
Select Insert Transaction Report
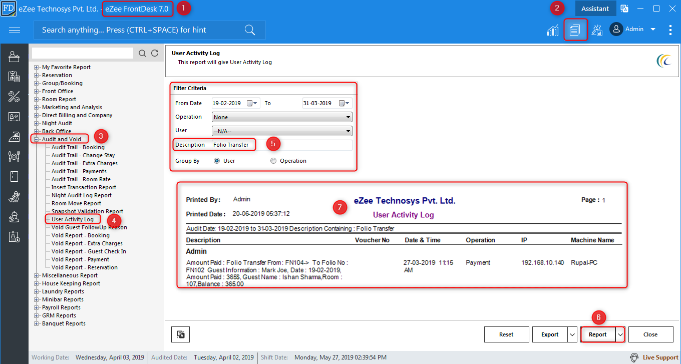pos(84,187)
